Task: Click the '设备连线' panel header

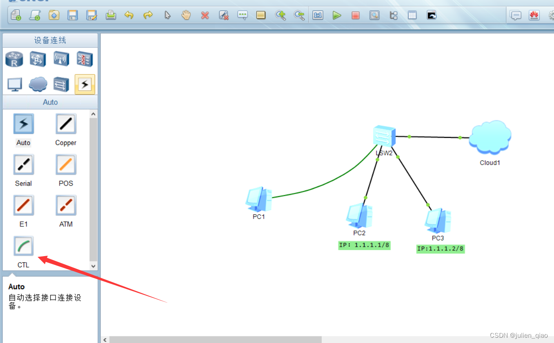Action: [50, 40]
